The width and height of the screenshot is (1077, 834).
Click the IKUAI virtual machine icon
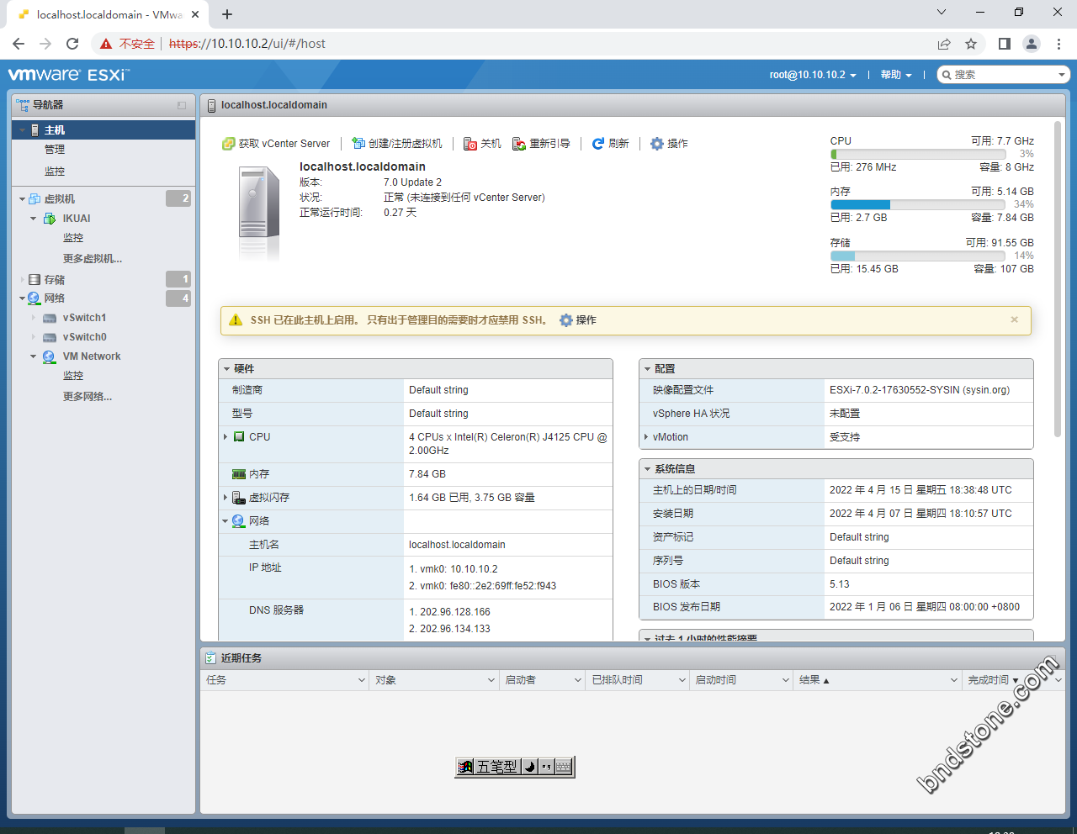click(50, 219)
